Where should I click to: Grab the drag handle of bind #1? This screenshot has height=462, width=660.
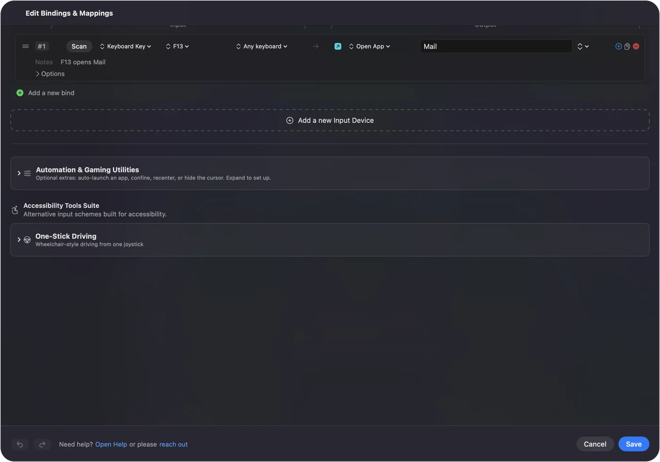[x=25, y=46]
